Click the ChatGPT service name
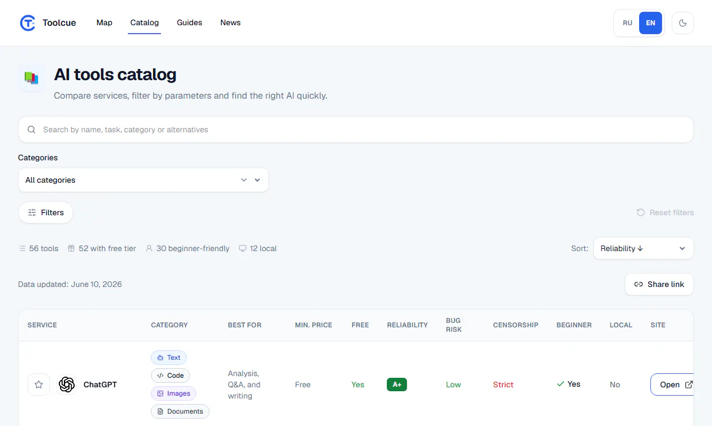 tap(100, 385)
